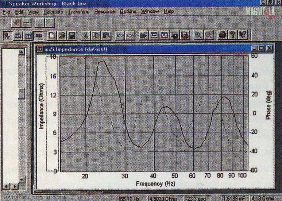Click the red curve chart icon
Image resolution: width=282 pixels, height=201 pixels.
pos(165,35)
